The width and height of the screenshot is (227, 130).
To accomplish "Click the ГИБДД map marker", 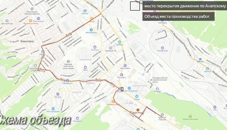I will point(157,89).
